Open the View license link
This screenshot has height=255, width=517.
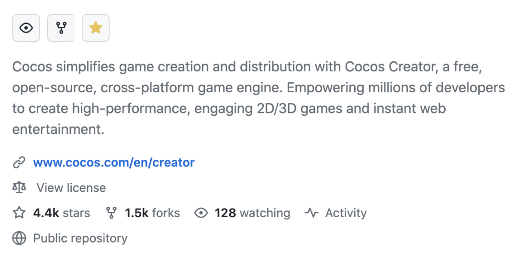pos(71,188)
